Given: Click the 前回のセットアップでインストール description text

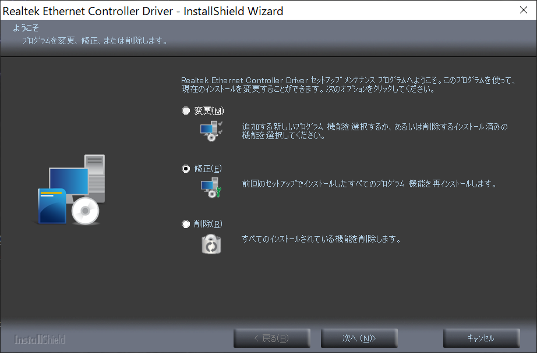Looking at the screenshot, I should 369,184.
